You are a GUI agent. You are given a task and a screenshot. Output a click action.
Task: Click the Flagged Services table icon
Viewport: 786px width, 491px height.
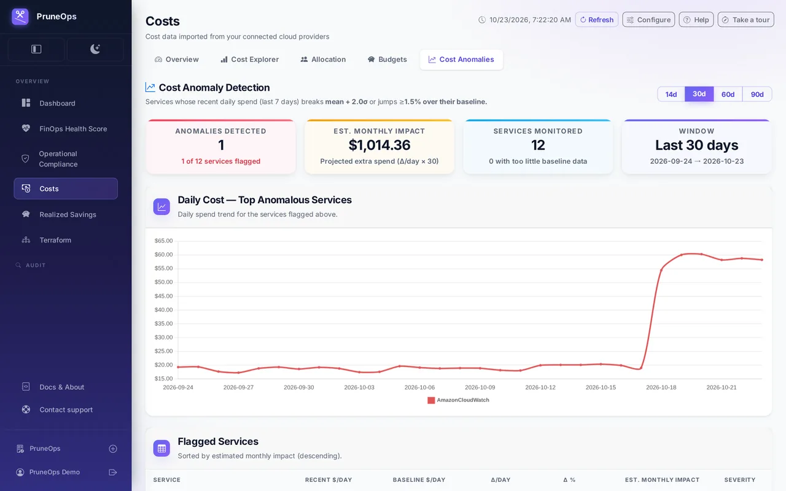pyautogui.click(x=161, y=449)
